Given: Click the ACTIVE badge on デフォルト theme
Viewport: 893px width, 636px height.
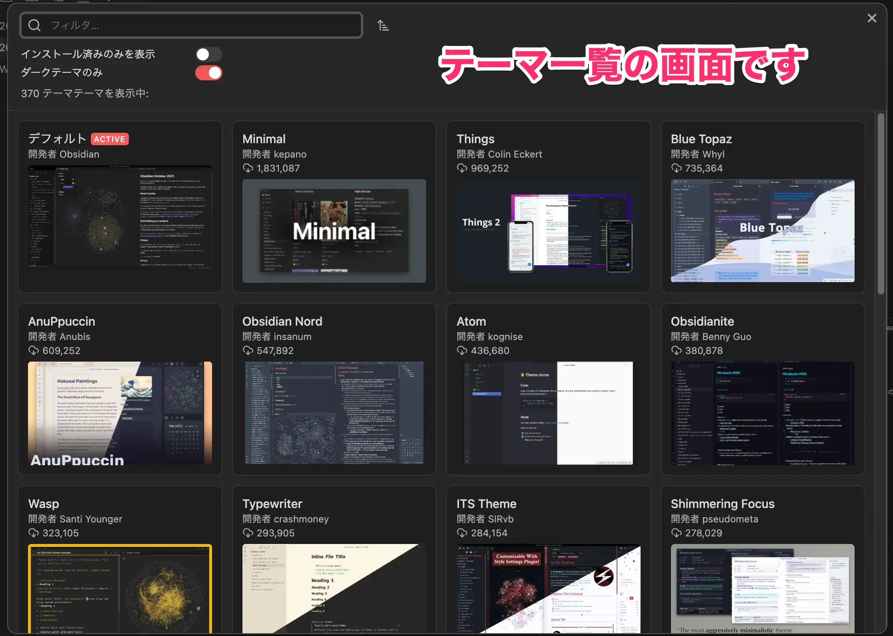Looking at the screenshot, I should click(x=110, y=139).
